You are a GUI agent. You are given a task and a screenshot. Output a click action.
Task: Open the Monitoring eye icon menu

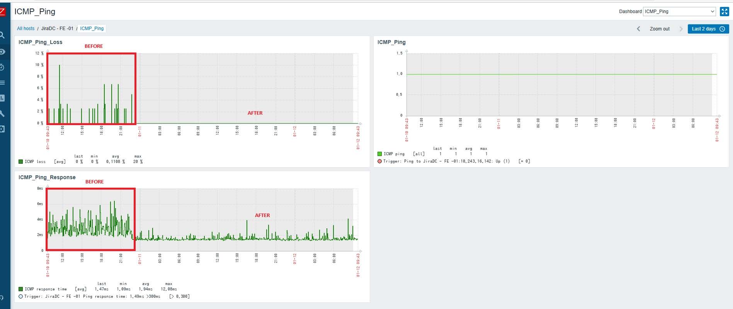[x=2, y=51]
